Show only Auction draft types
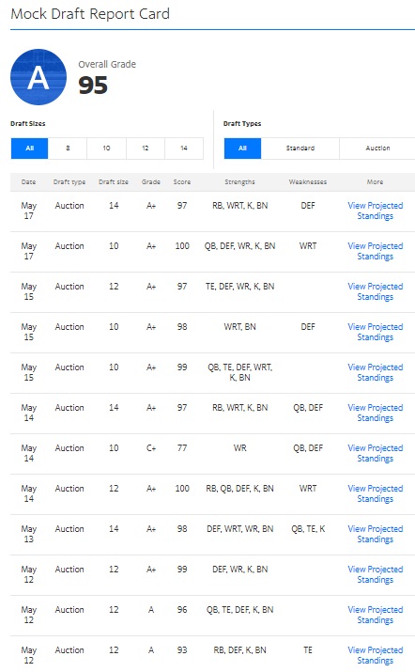Viewport: 415px width, 672px height. tap(377, 148)
